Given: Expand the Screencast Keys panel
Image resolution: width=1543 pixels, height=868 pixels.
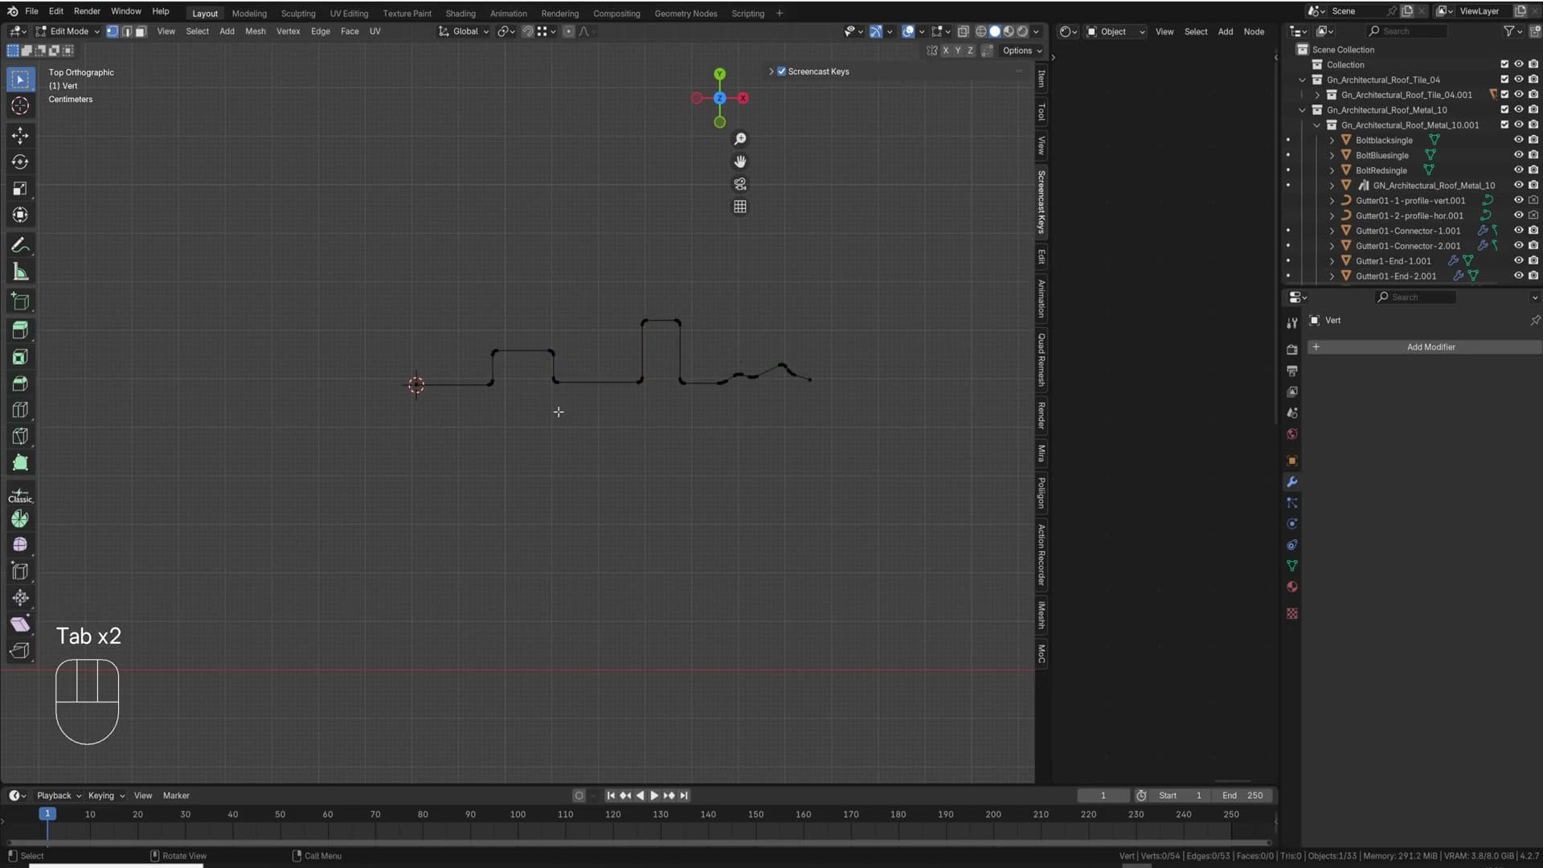Looking at the screenshot, I should (771, 72).
